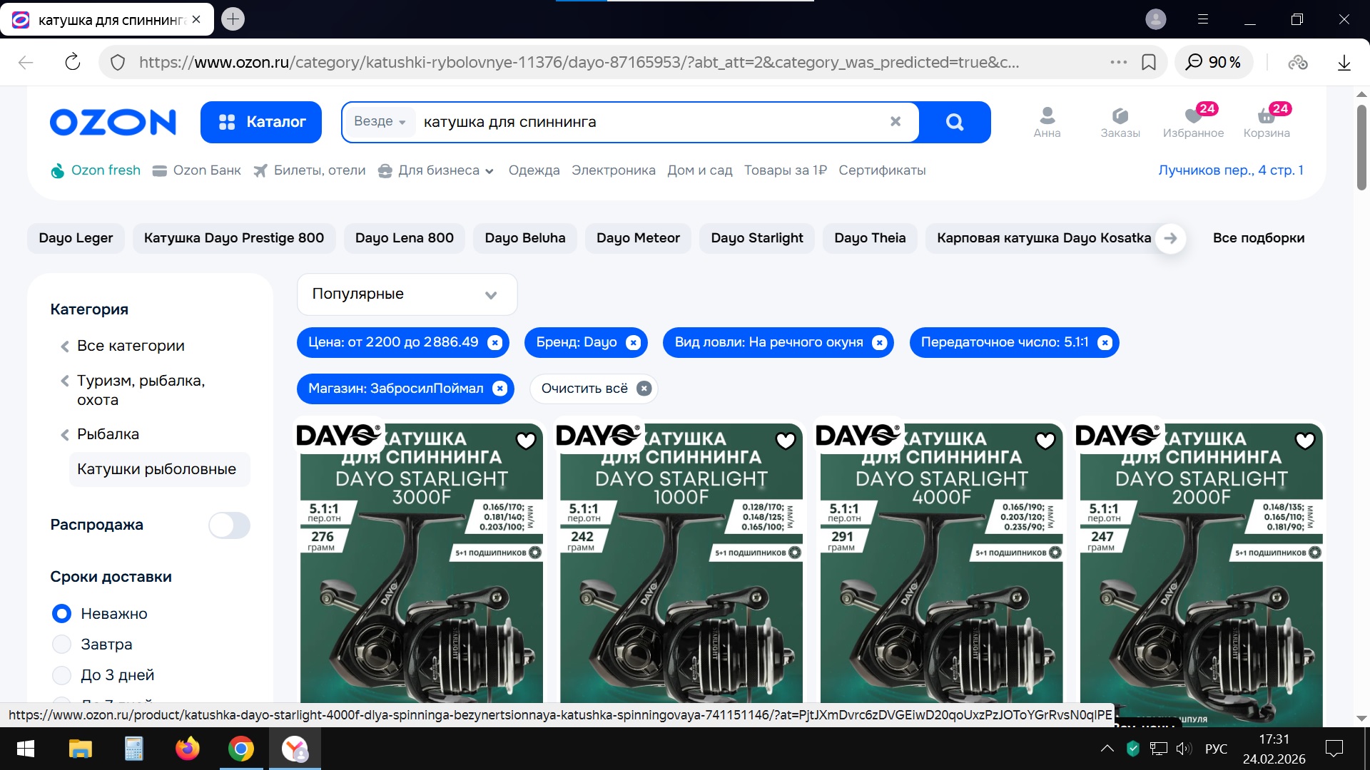This screenshot has height=770, width=1370.
Task: Open the Популярные sorting dropdown
Action: pyautogui.click(x=407, y=294)
